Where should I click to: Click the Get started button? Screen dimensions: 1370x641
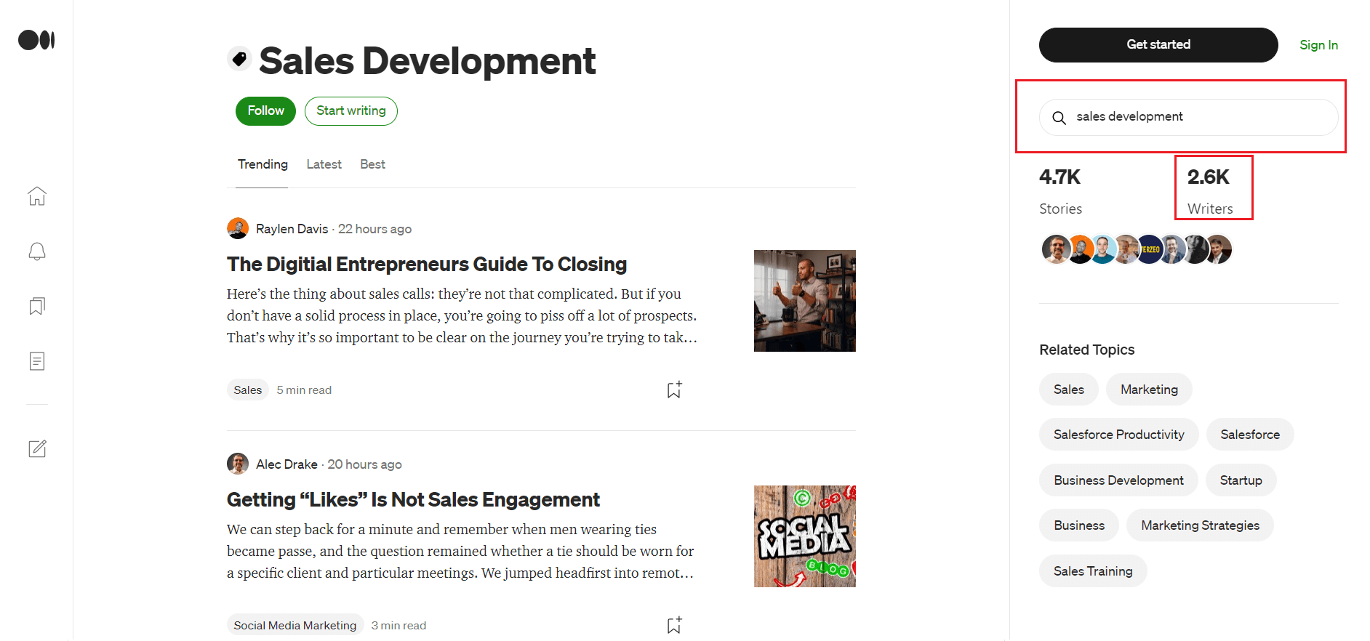tap(1158, 45)
